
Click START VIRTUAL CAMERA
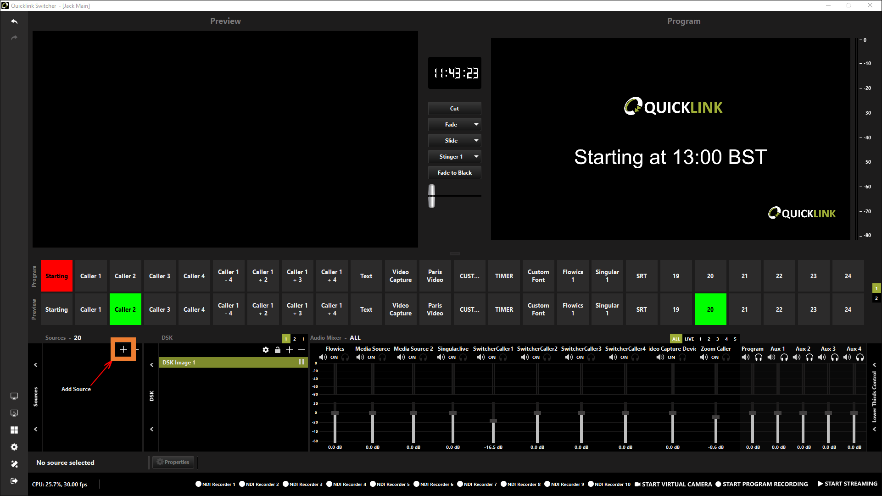(x=673, y=484)
